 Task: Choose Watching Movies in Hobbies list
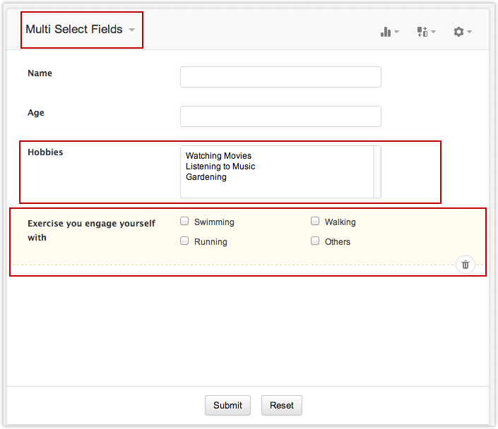[218, 156]
